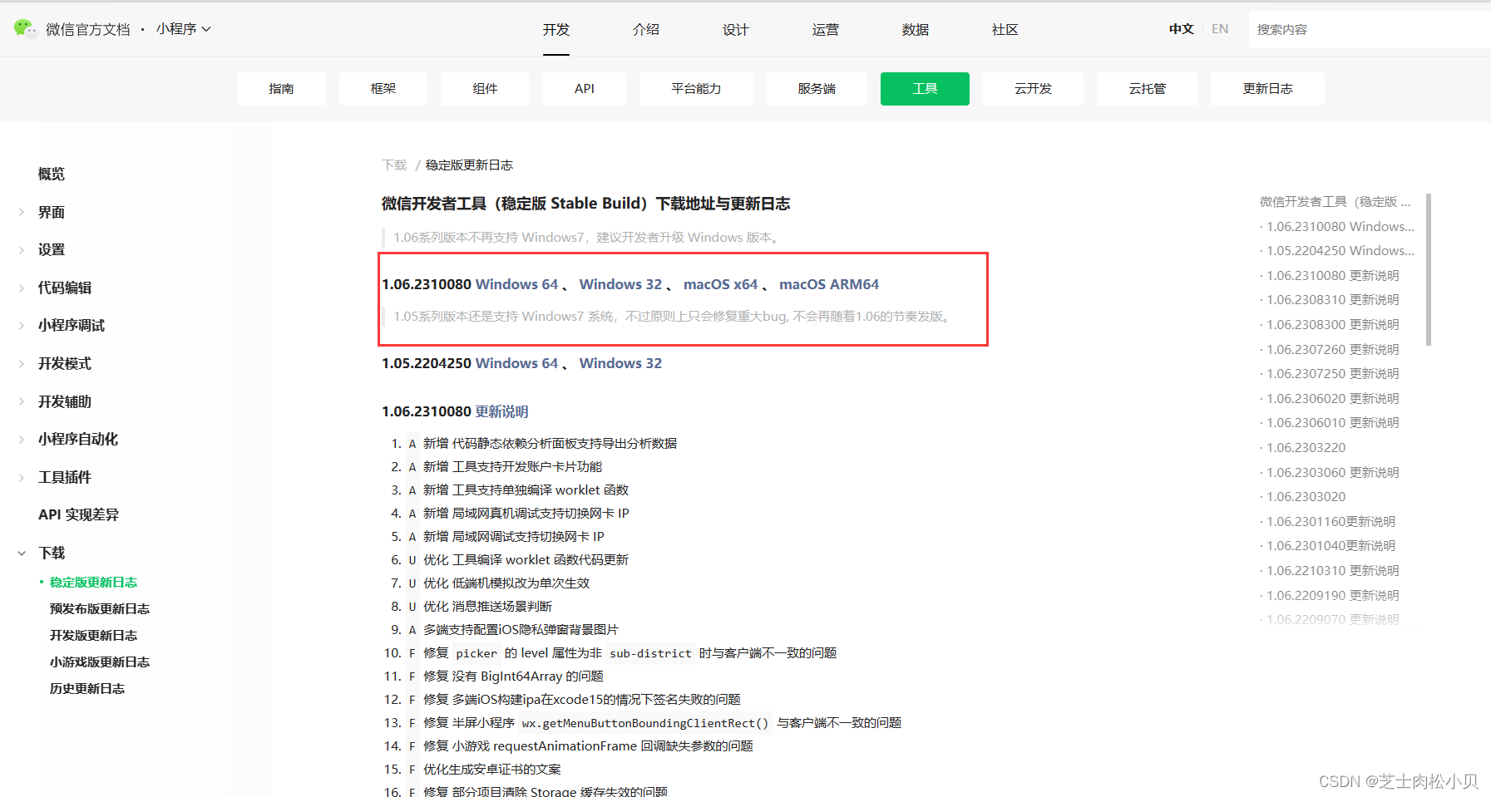Open 概览 in the sidebar
The height and width of the screenshot is (797, 1491).
[51, 174]
